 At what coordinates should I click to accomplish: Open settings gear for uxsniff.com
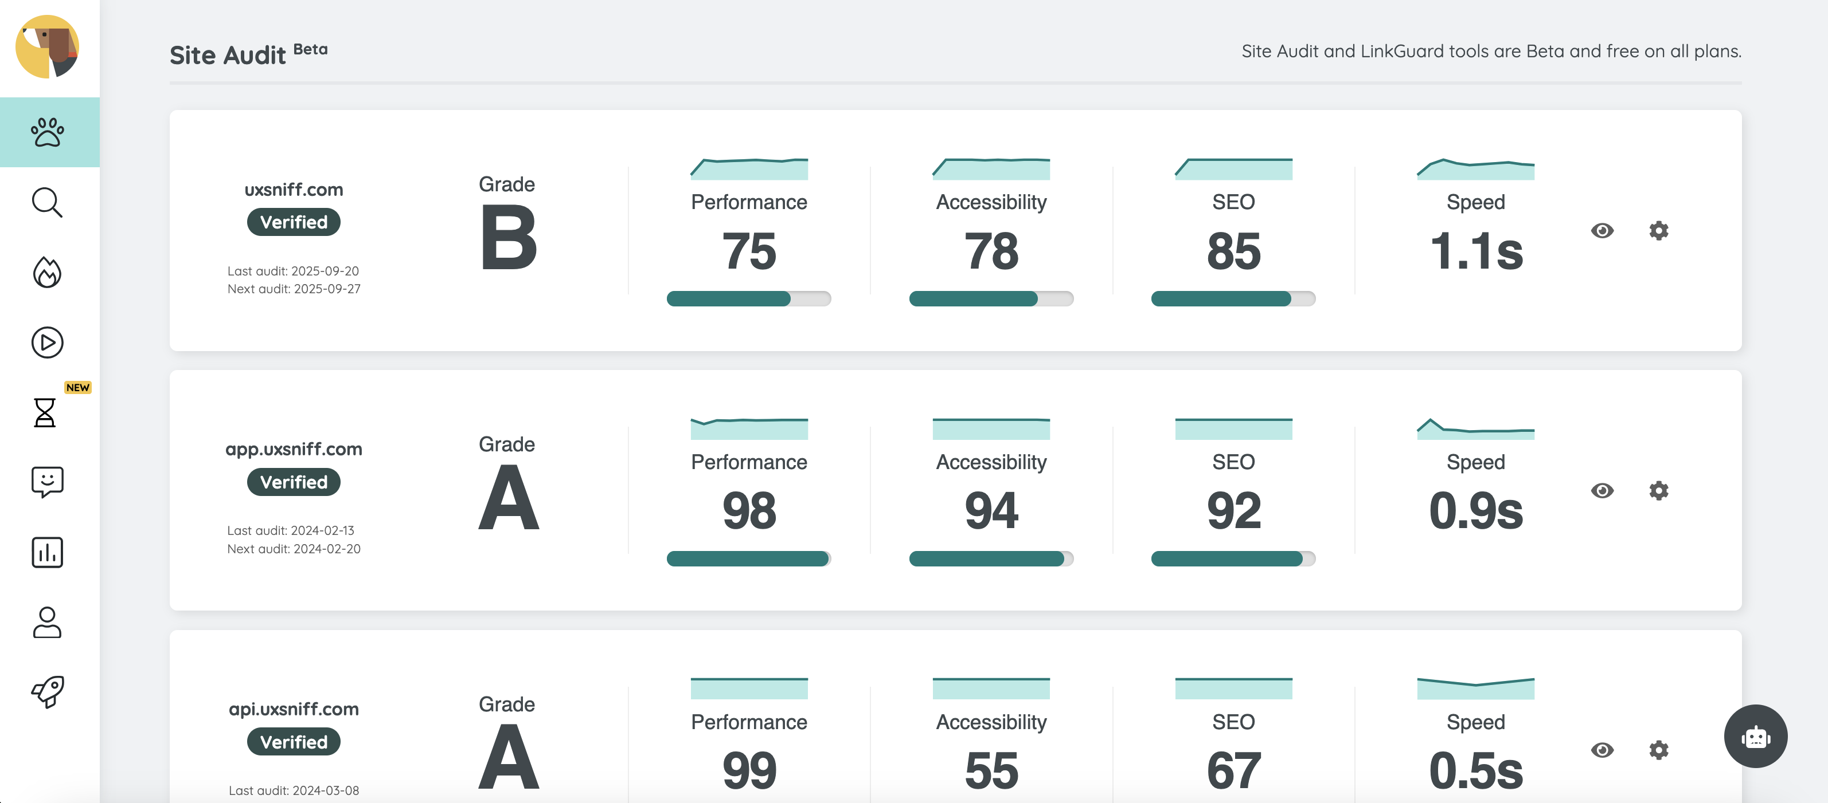point(1658,231)
